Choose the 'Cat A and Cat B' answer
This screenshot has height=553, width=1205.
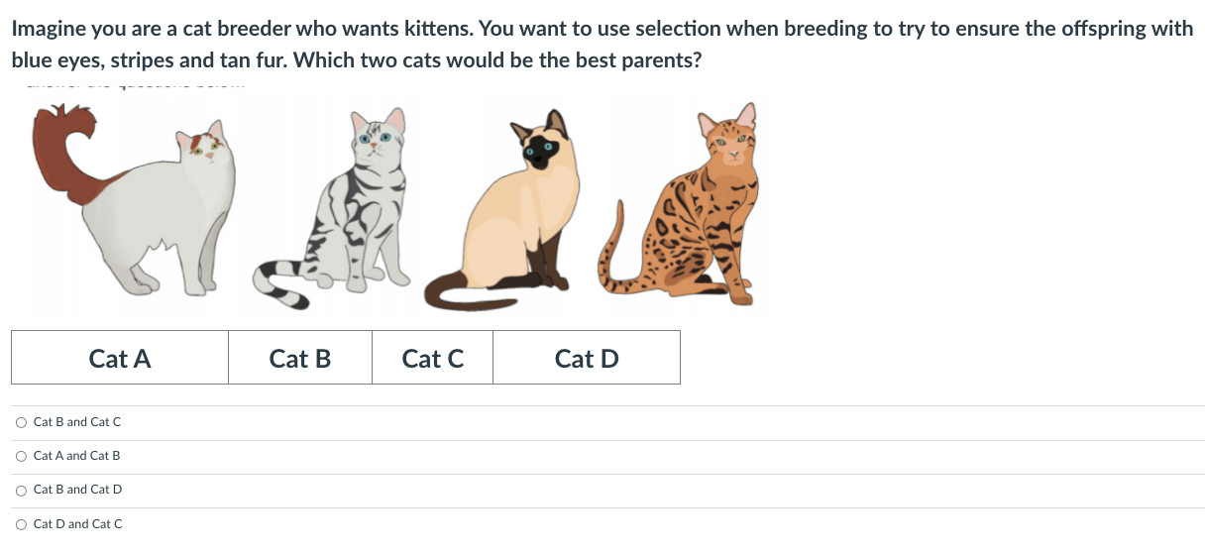click(x=22, y=456)
